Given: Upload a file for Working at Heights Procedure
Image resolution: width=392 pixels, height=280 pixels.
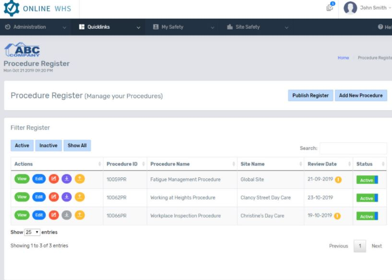Looking at the screenshot, I should 79,198.
